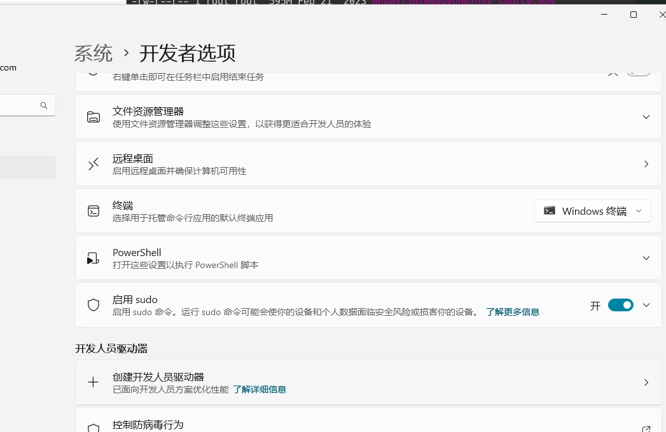Open the default terminal dropdown Windows 终端
Screen dimensions: 666x432
pyautogui.click(x=592, y=211)
